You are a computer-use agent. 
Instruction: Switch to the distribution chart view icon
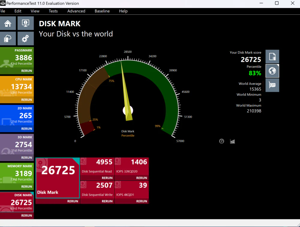tap(232, 141)
